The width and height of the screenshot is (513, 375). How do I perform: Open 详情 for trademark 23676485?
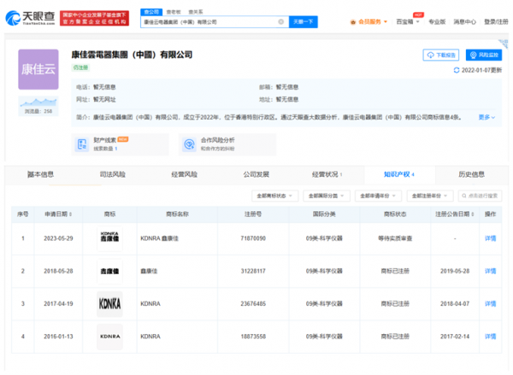point(490,304)
